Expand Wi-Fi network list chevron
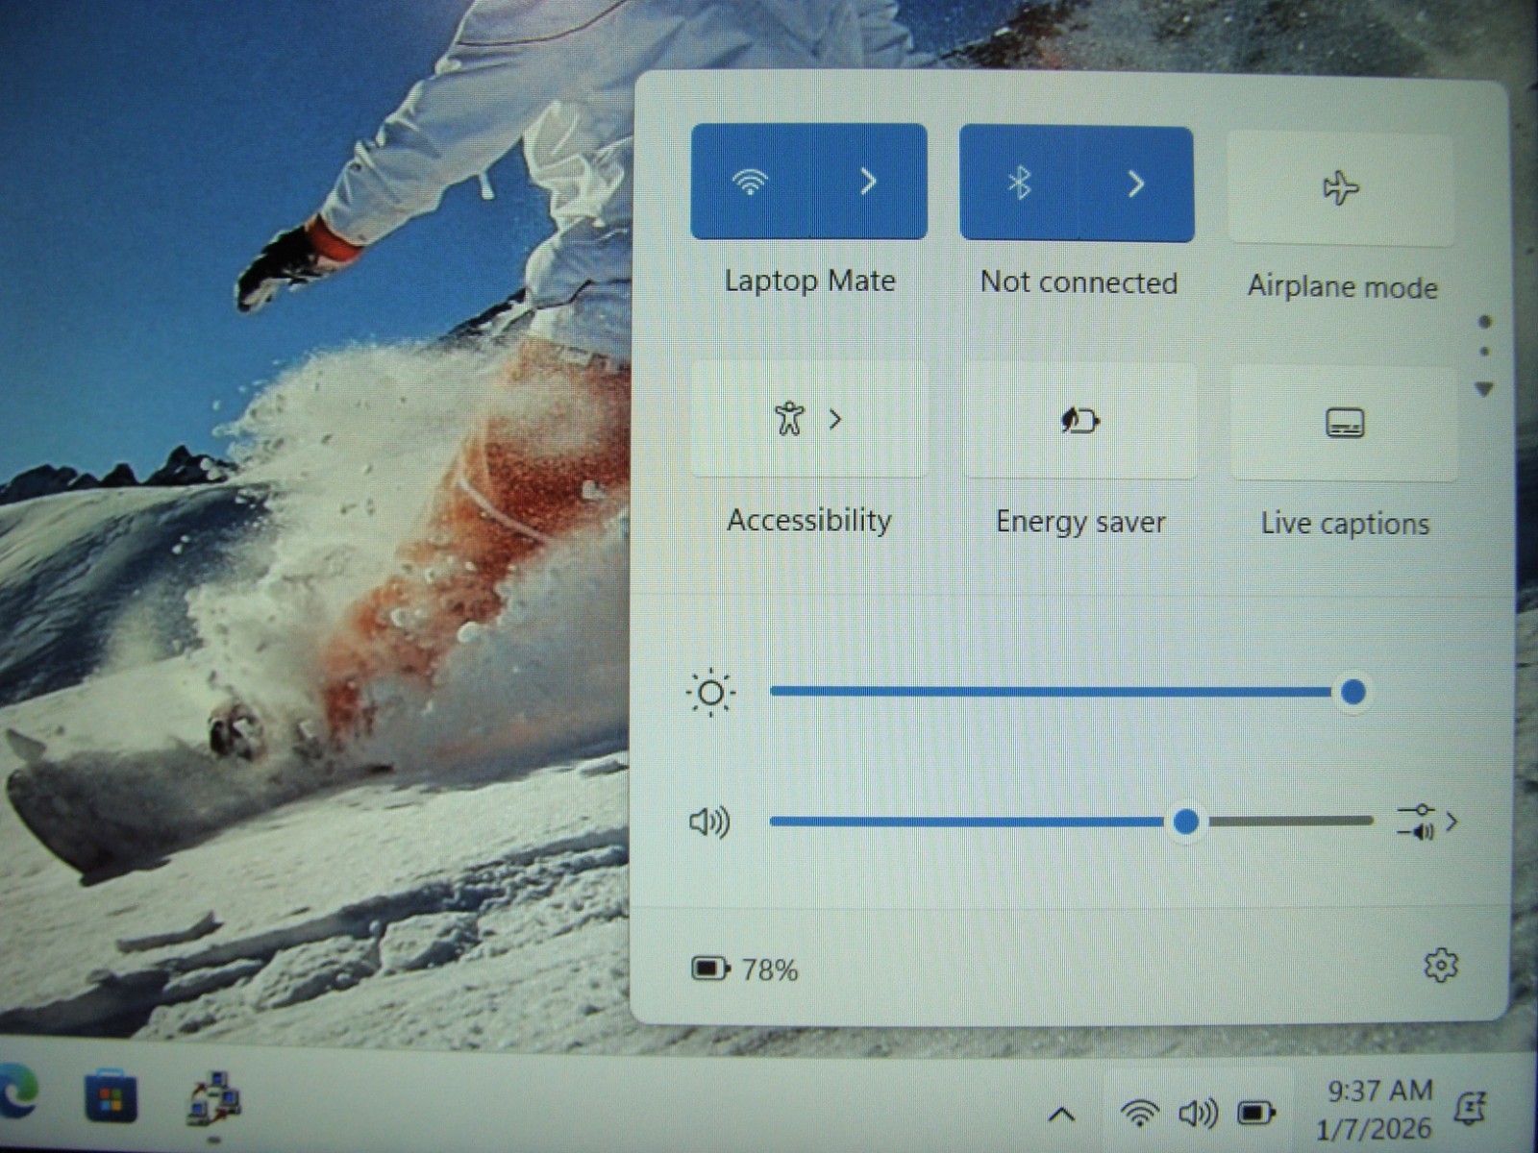The height and width of the screenshot is (1153, 1538). tap(868, 181)
